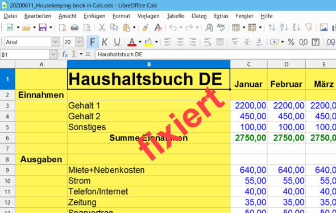Viewport: 336px width, 213px height.
Task: Toggle Bold (F) formatting
Action: point(93,42)
